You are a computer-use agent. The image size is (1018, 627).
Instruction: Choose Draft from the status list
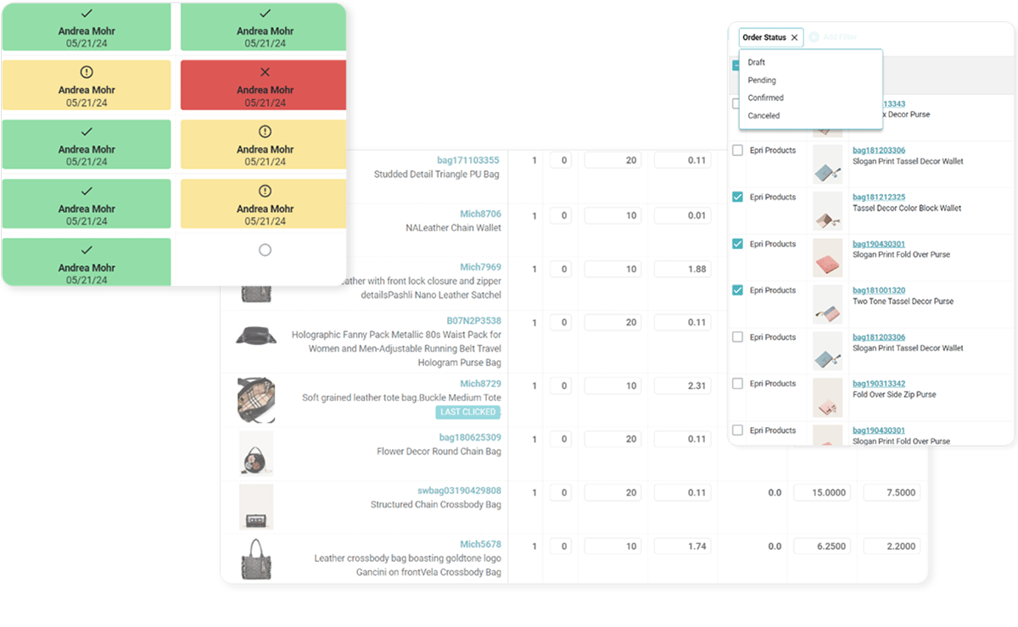757,63
